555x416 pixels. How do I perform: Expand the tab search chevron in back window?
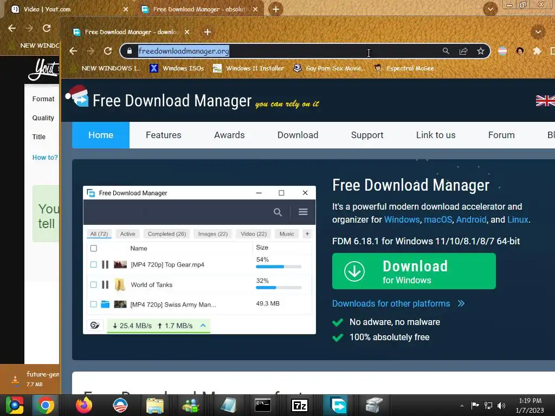click(x=491, y=9)
